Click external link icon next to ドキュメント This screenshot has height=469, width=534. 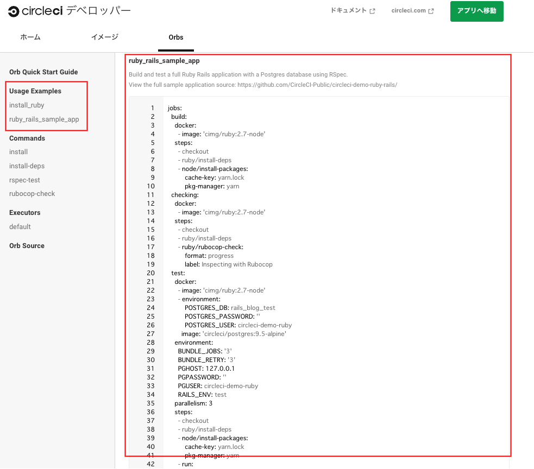pos(372,11)
